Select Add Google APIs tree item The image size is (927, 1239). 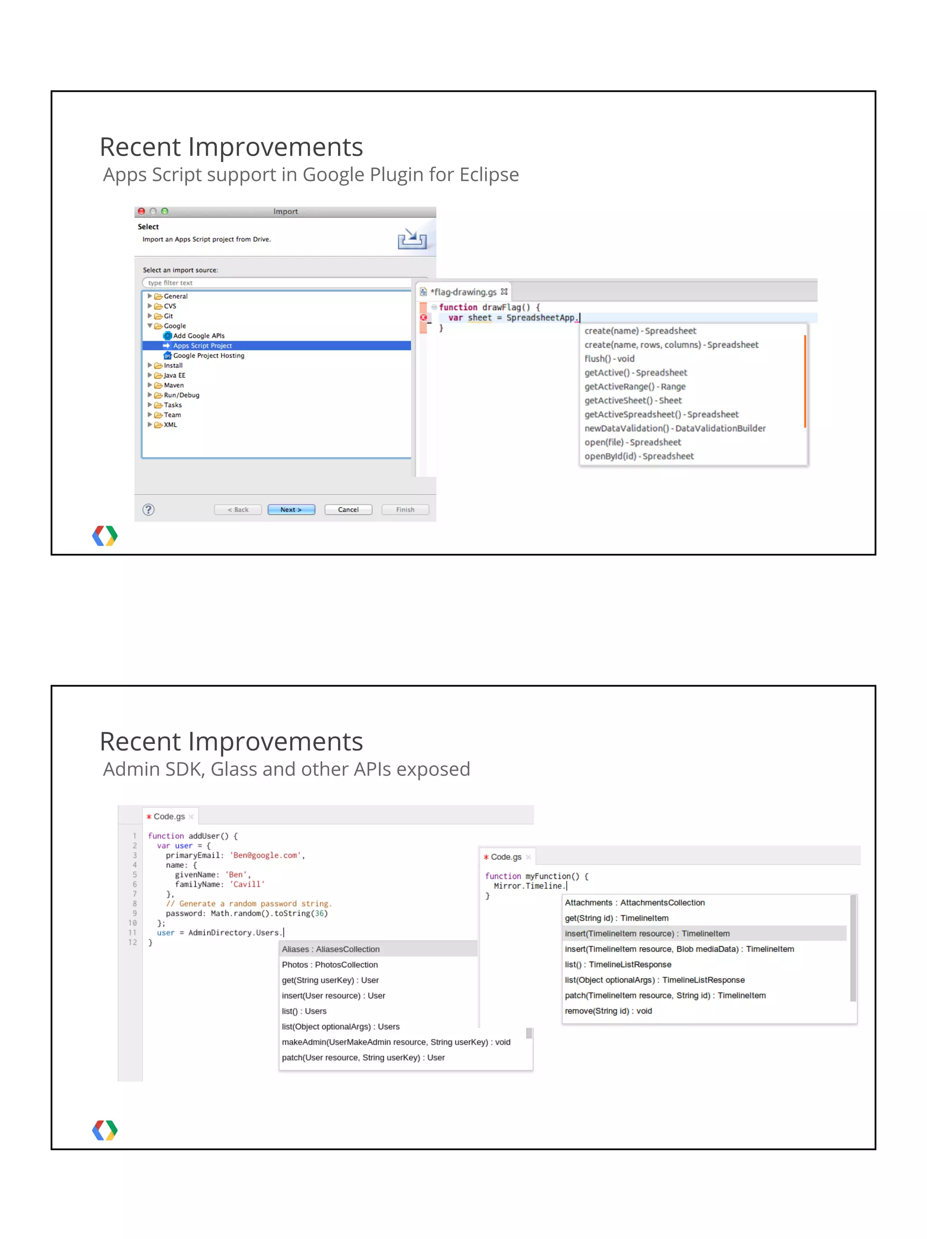pos(194,335)
